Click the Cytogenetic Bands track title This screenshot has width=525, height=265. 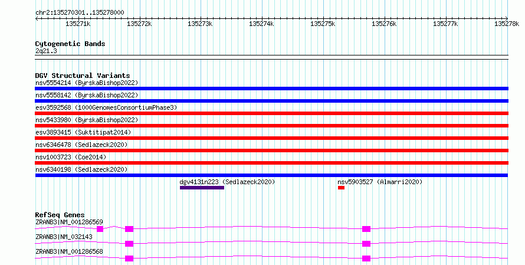70,44
